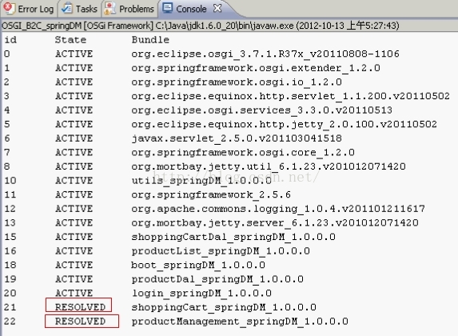This screenshot has height=336, width=458.
Task: Select the Console tab label
Action: 191,9
